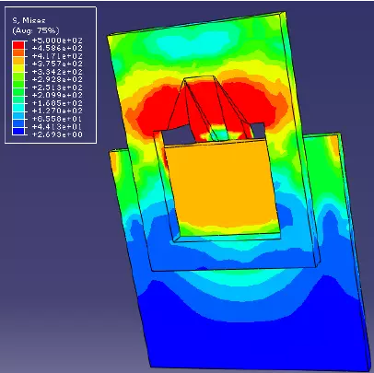Click the +4.171e+02 legend value
Image resolution: width=374 pixels, height=373 pixels.
coord(57,56)
